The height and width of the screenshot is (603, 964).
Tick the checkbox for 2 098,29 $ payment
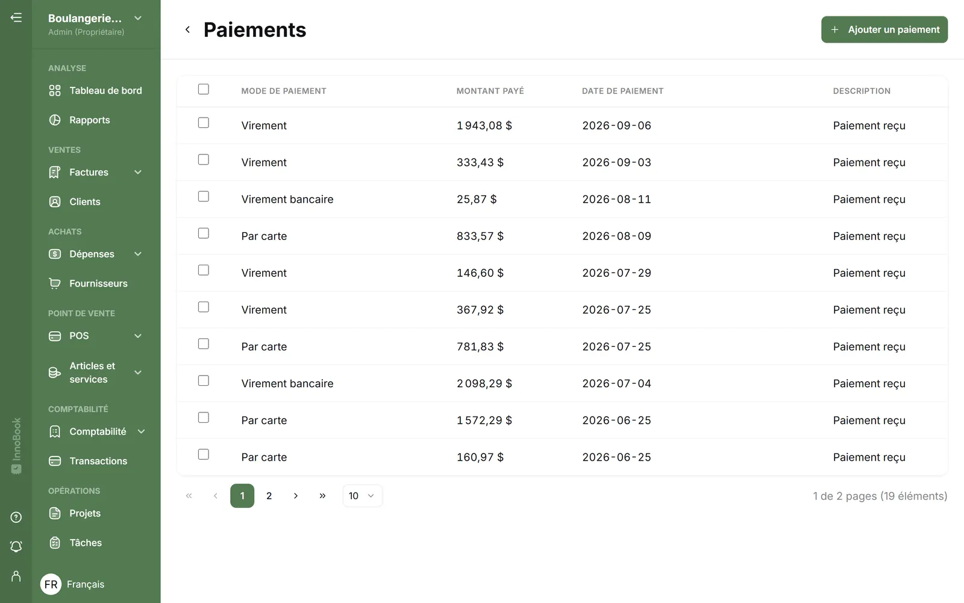coord(204,380)
